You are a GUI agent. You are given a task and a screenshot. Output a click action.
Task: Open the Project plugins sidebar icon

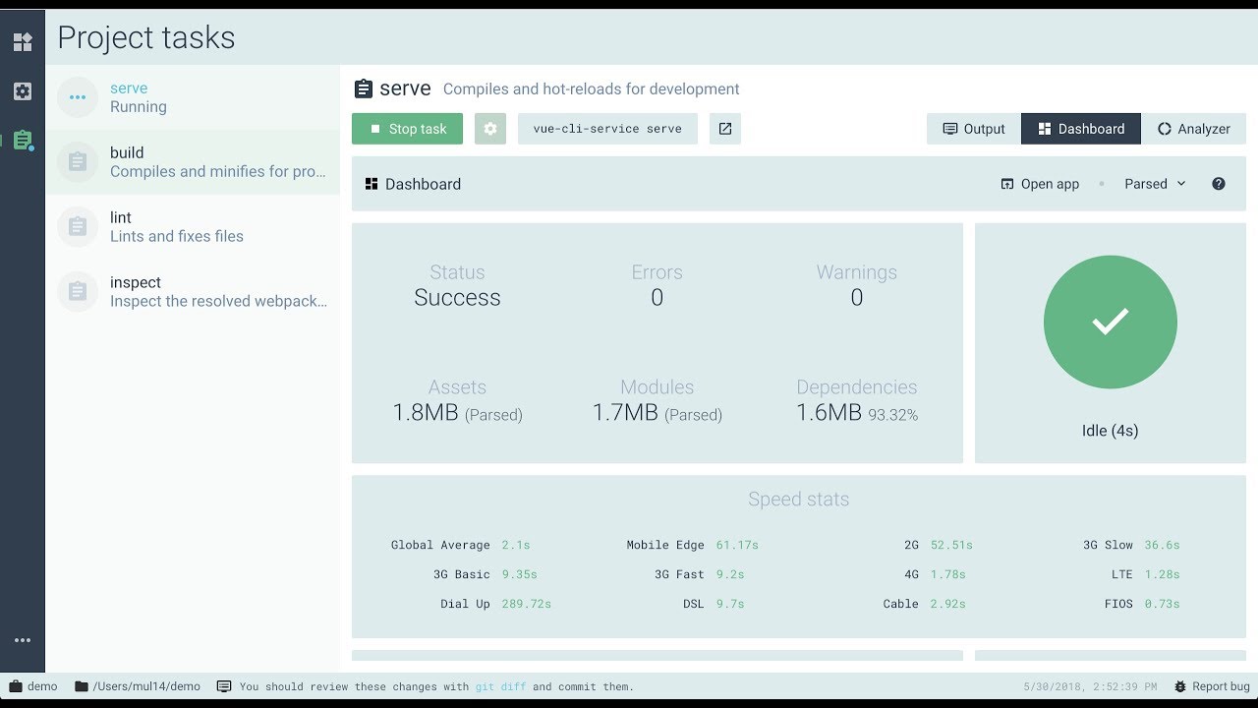tap(23, 42)
